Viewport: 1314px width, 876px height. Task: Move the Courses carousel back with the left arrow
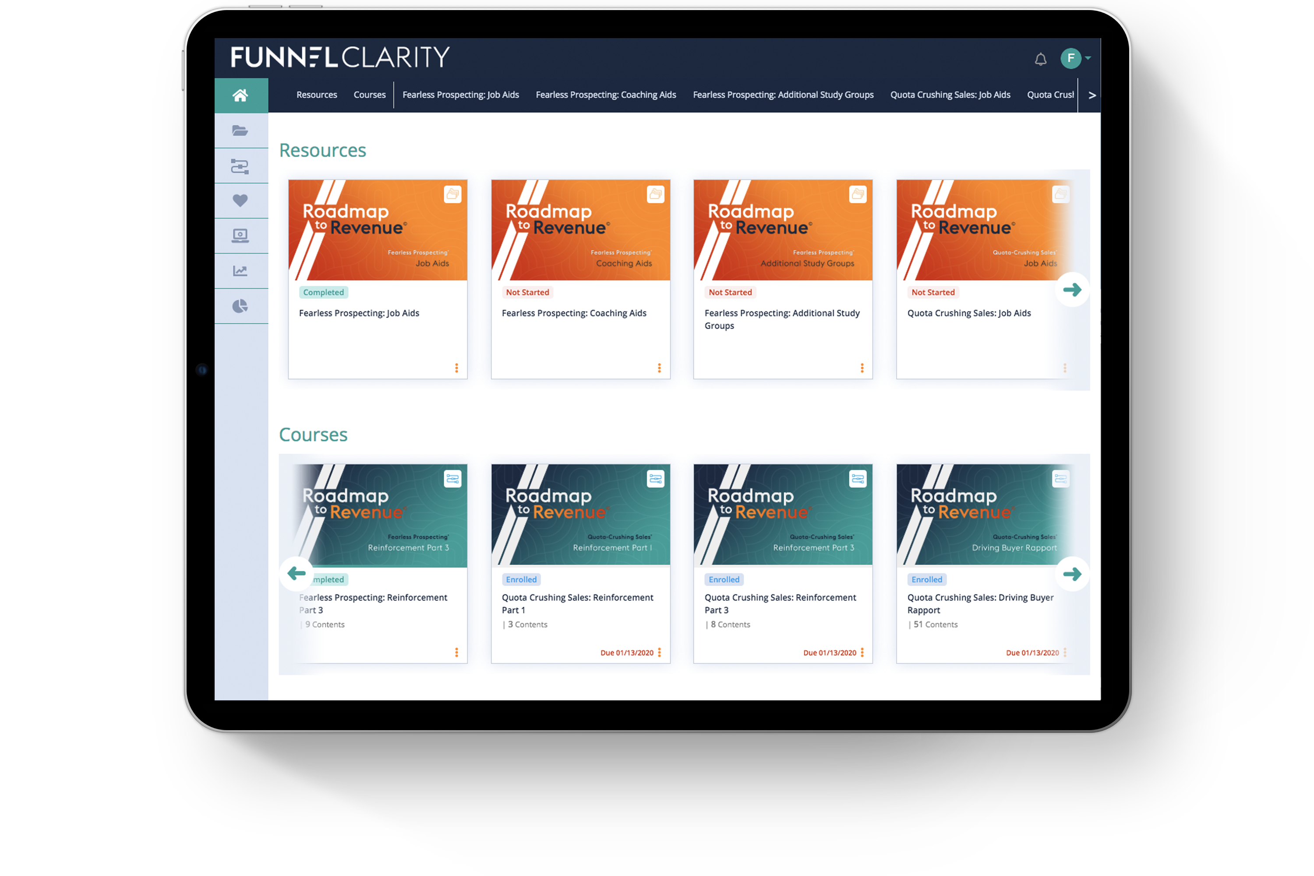pyautogui.click(x=297, y=573)
